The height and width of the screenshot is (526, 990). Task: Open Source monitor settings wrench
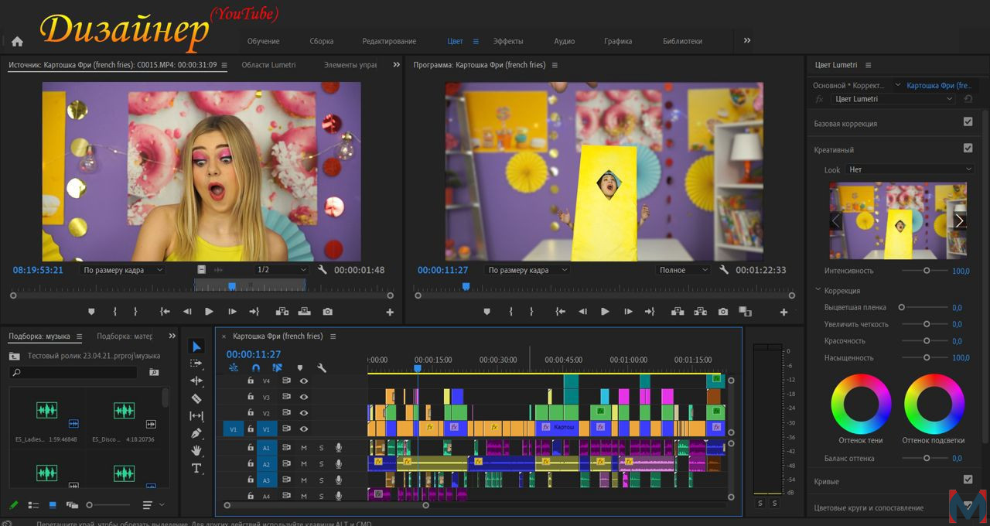click(323, 270)
